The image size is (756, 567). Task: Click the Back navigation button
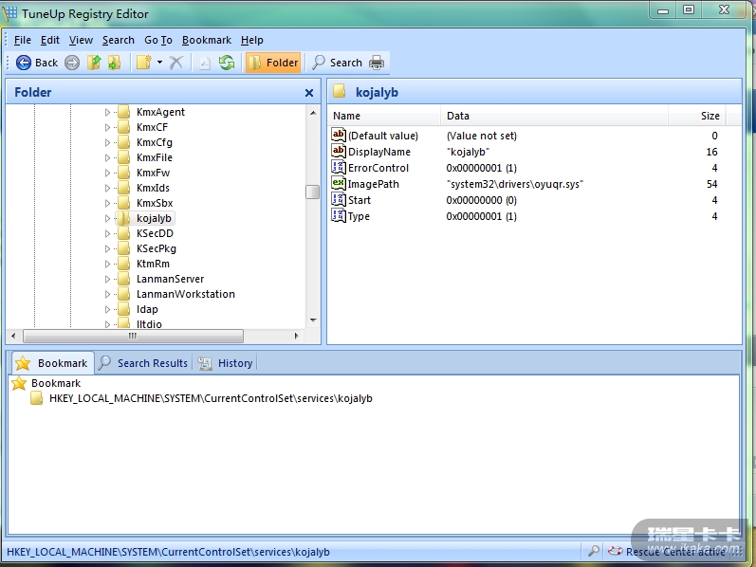pos(37,63)
